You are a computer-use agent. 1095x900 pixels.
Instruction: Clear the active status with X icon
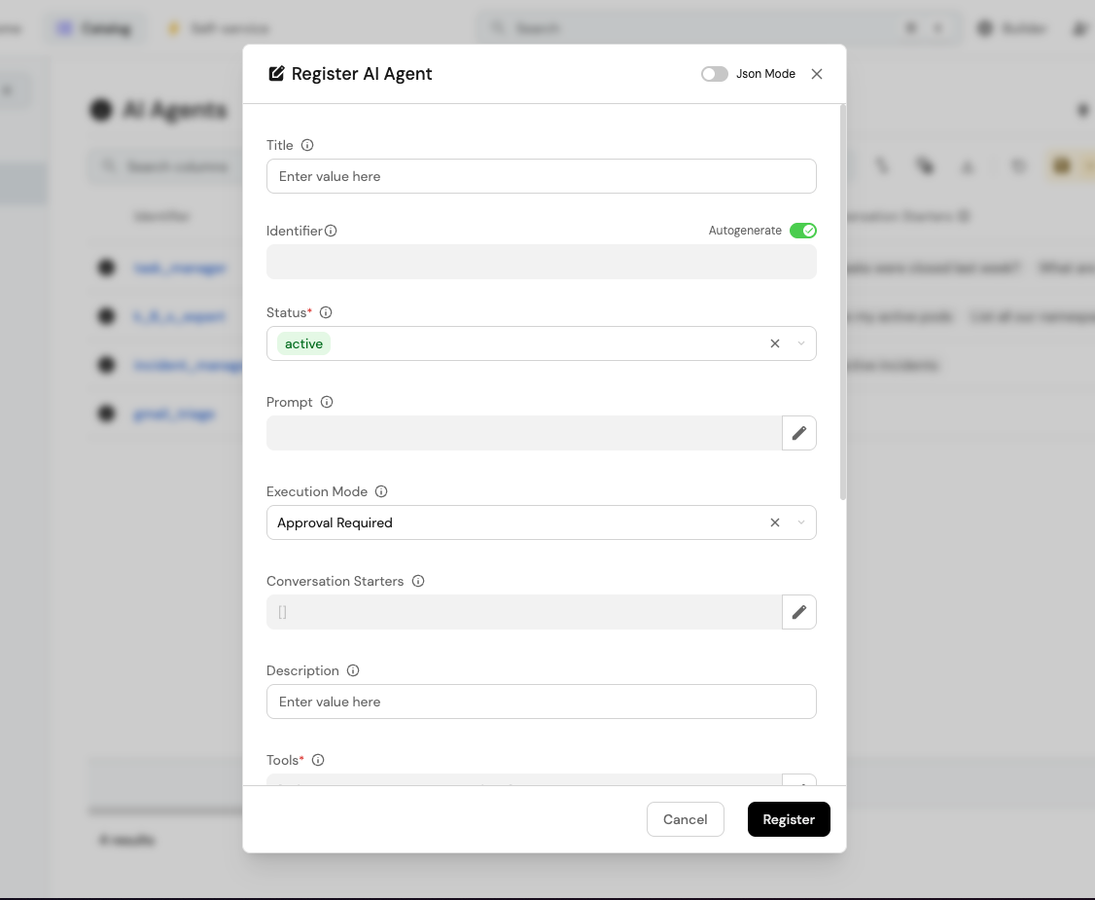[775, 343]
